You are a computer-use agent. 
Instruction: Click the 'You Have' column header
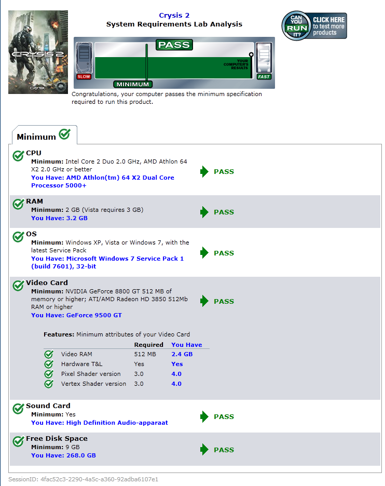point(186,345)
